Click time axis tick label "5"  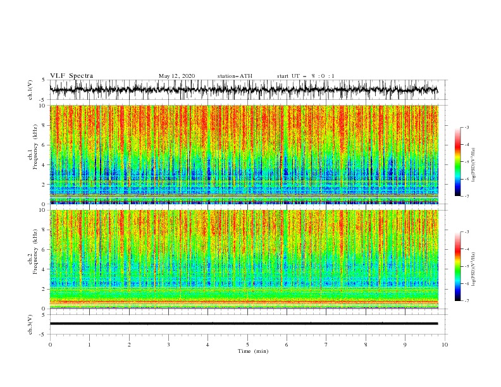[x=247, y=345]
